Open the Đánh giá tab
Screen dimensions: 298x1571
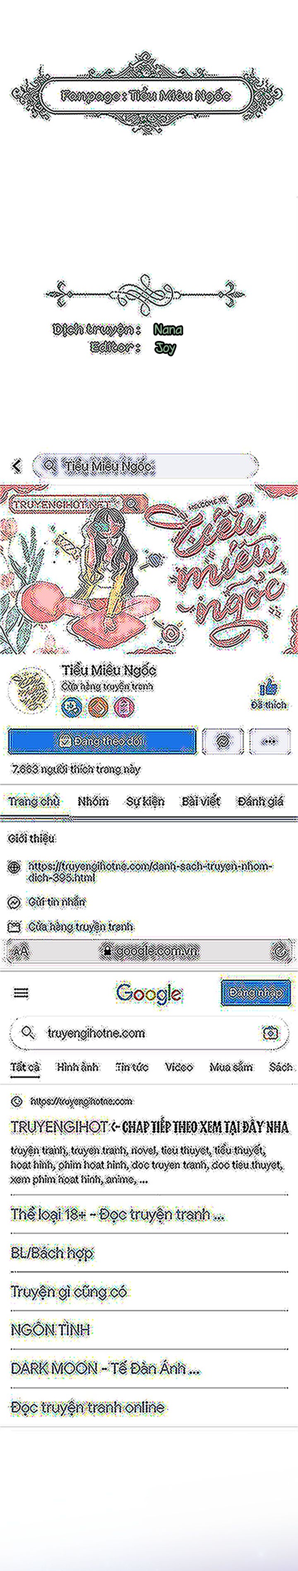(260, 801)
